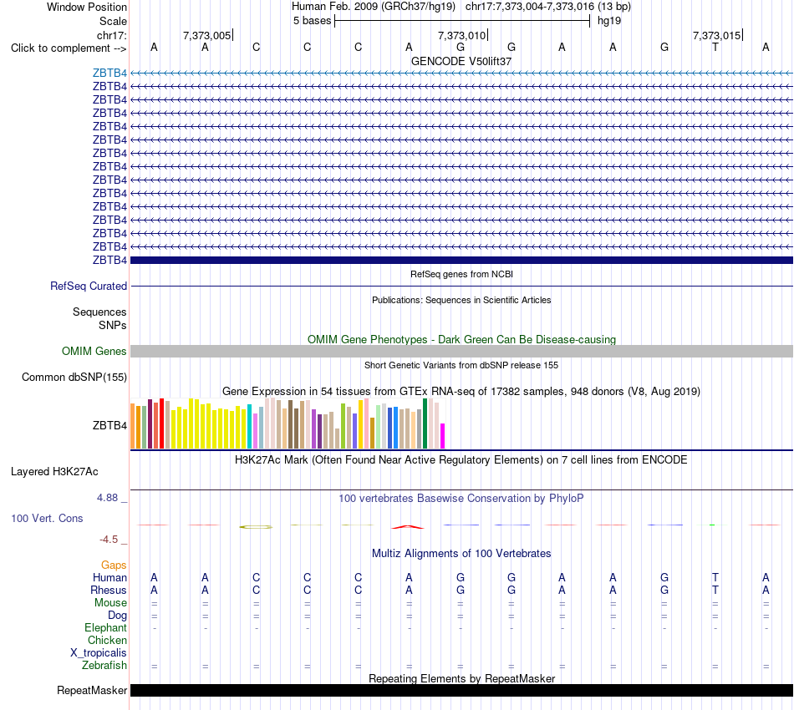
Task: Open the GENCODE V50lift37 track title
Action: point(461,61)
